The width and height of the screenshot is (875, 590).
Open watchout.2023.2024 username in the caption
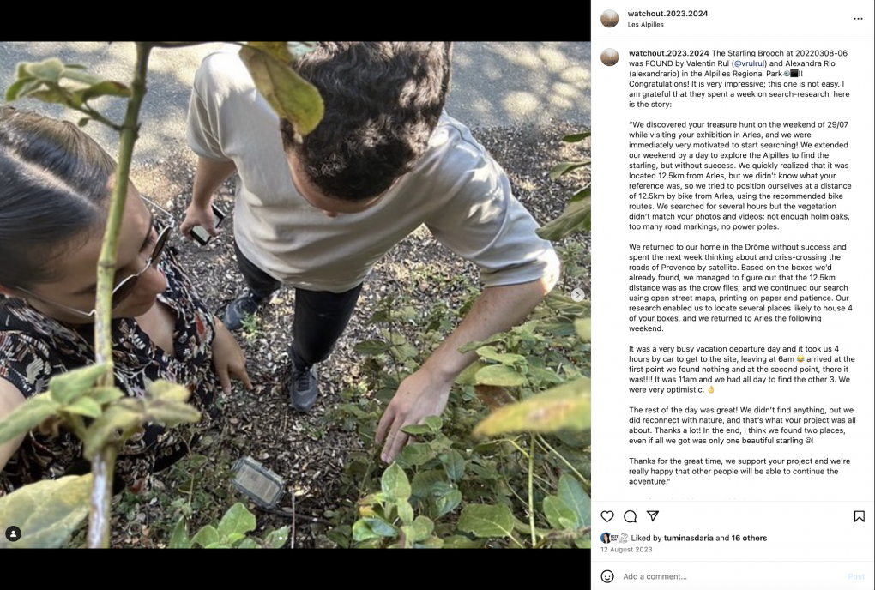click(668, 53)
